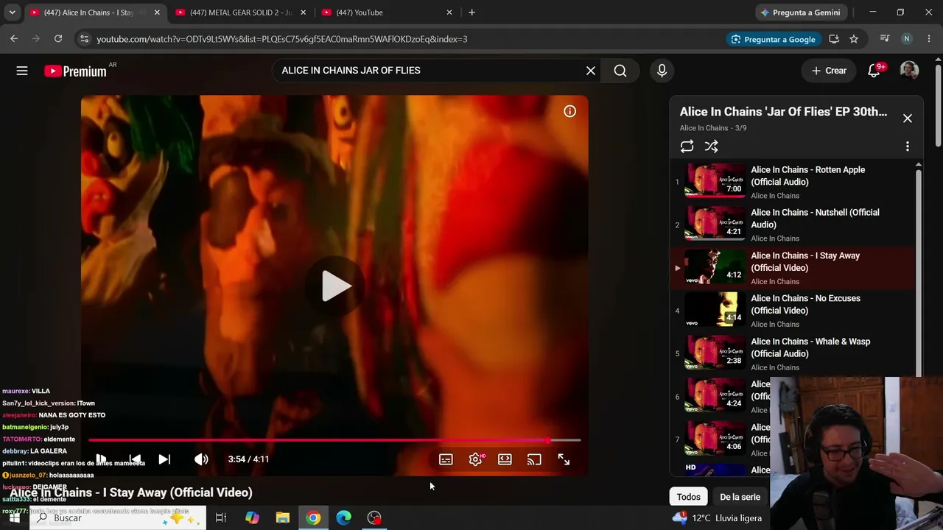Open the Chrome tab search dropdown
Screen dimensions: 943x530
tap(12, 13)
